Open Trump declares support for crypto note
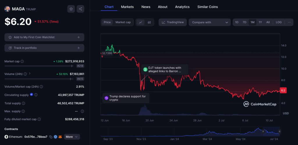The width and height of the screenshot is (298, 145). (126, 98)
